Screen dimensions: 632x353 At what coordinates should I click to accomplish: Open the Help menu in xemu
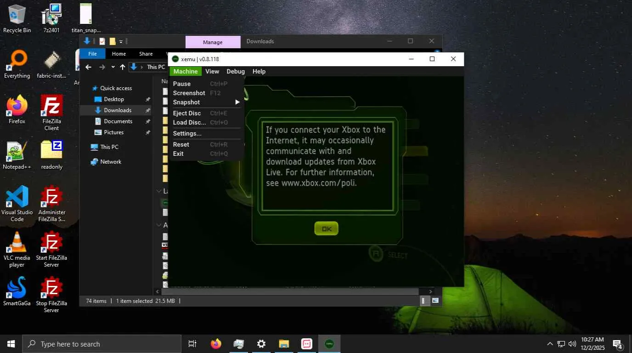pos(259,71)
